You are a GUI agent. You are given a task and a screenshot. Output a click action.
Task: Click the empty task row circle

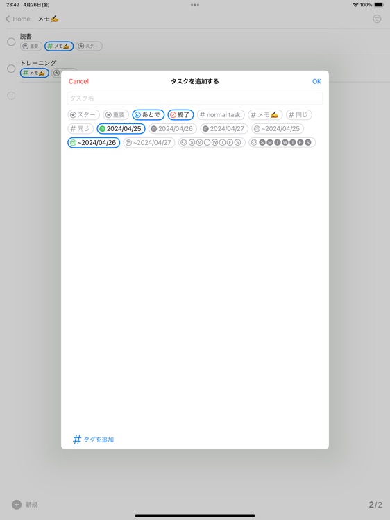point(11,96)
